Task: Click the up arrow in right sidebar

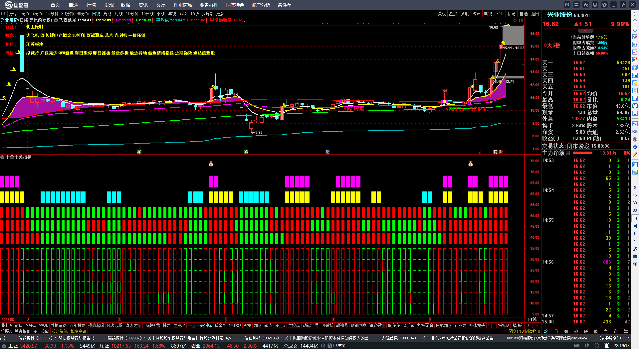Action: tap(635, 22)
